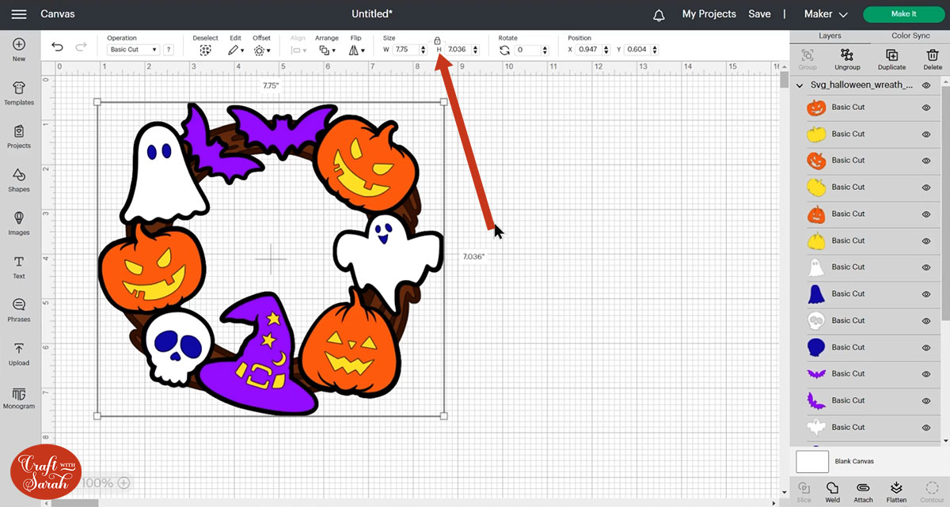Collapse the Svg_halloween_wreath group
Viewport: 950px width, 507px height.
800,85
